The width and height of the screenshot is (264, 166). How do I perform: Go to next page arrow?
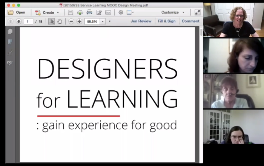coord(18,21)
